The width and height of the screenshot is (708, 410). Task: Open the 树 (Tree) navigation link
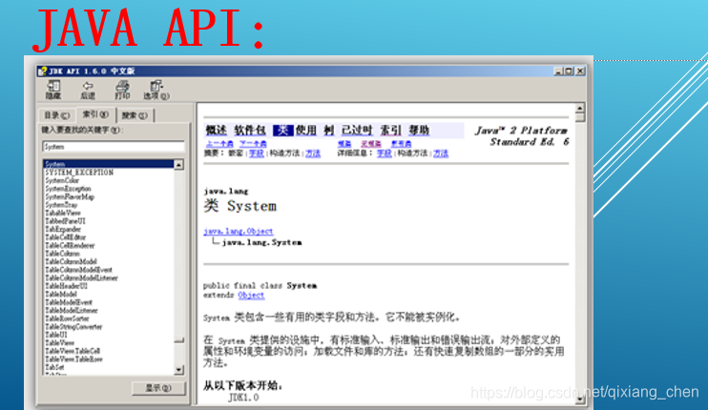tap(328, 131)
